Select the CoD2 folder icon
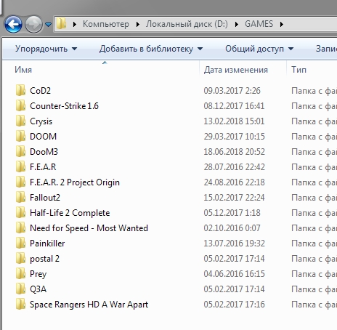The image size is (337, 330). coord(20,90)
